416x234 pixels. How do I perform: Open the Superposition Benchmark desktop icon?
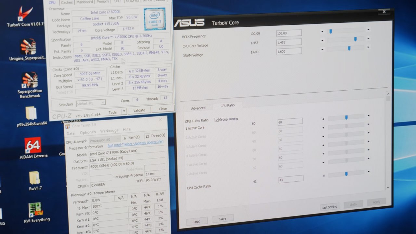tap(29, 85)
